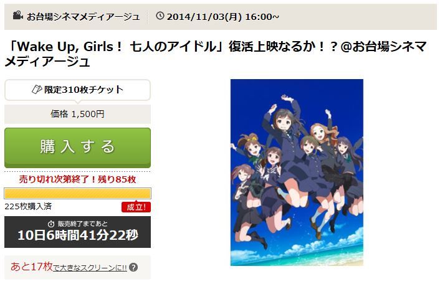Viewport: 440px width, 284px height.
Task: Select the 限定310枚チケット ticket box
Action: click(x=78, y=90)
